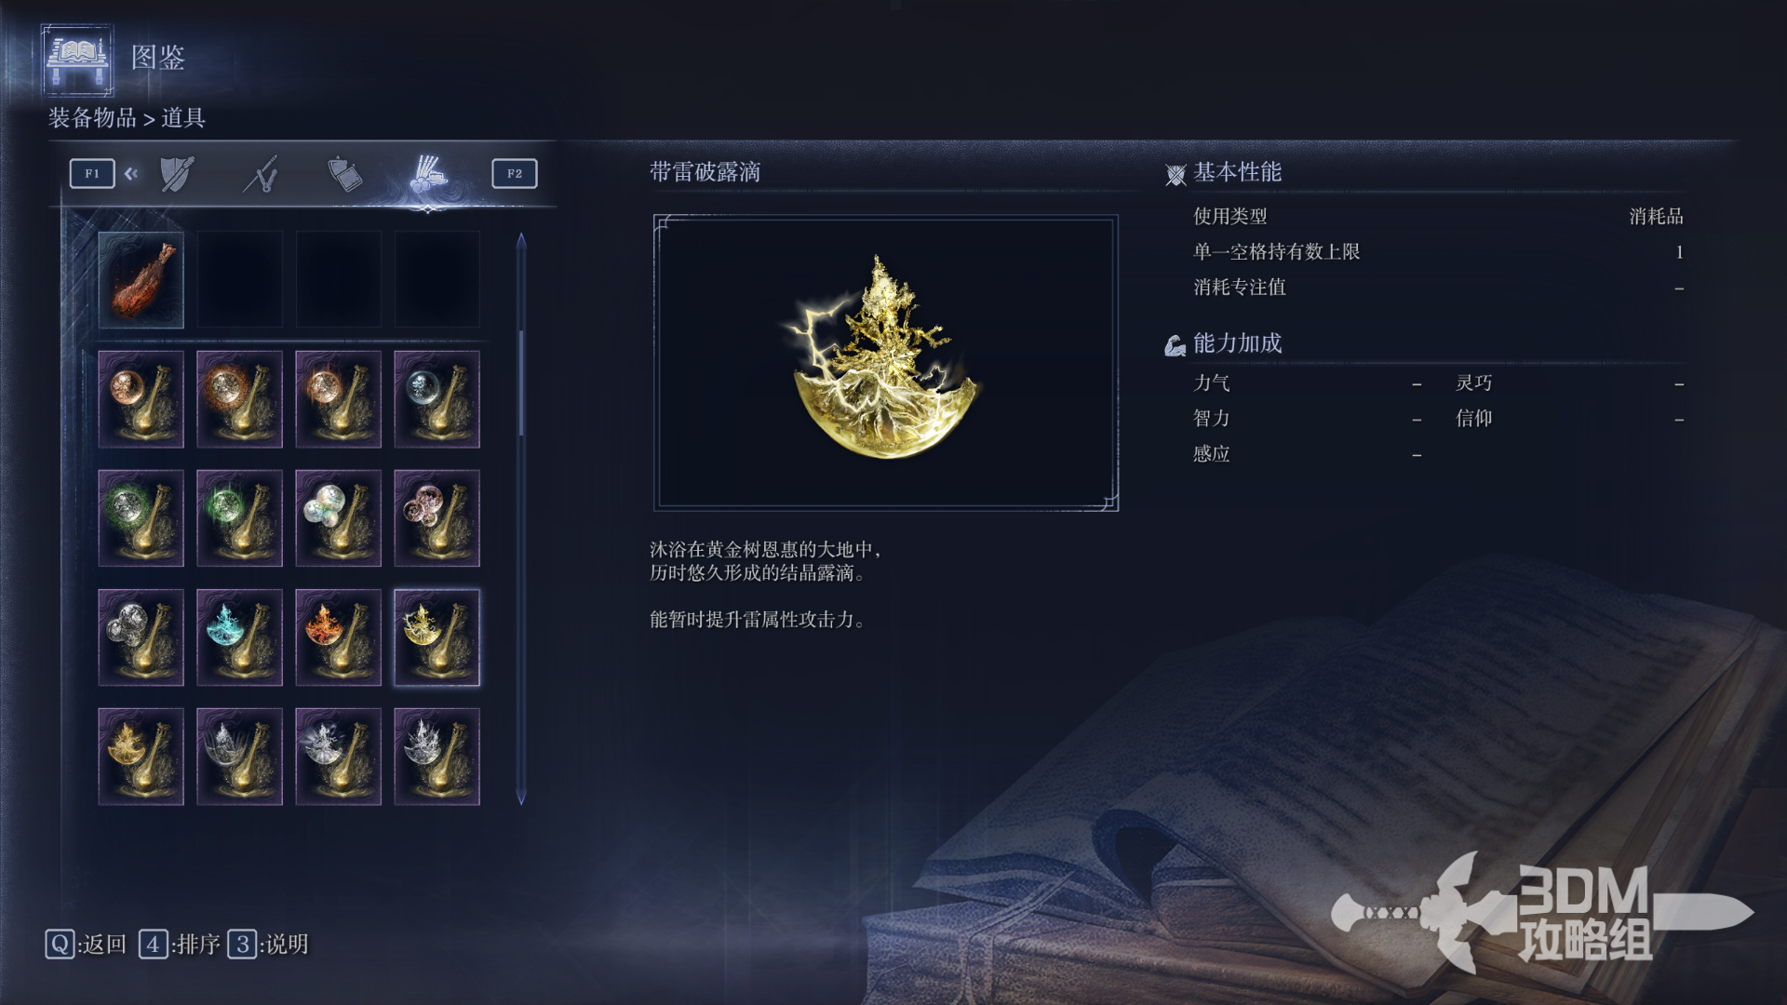Click the F1 previous category button
This screenshot has height=1005, width=1787.
pyautogui.click(x=92, y=174)
